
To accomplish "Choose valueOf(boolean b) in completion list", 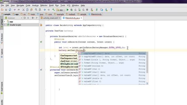I will click(112, 66).
